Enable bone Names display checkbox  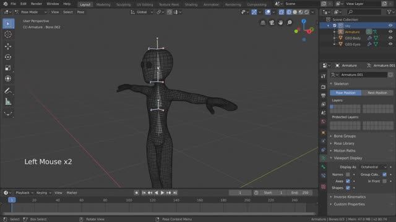(348, 175)
